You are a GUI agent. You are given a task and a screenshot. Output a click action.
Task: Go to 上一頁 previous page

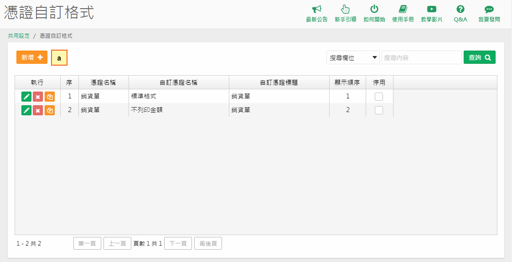tap(117, 243)
